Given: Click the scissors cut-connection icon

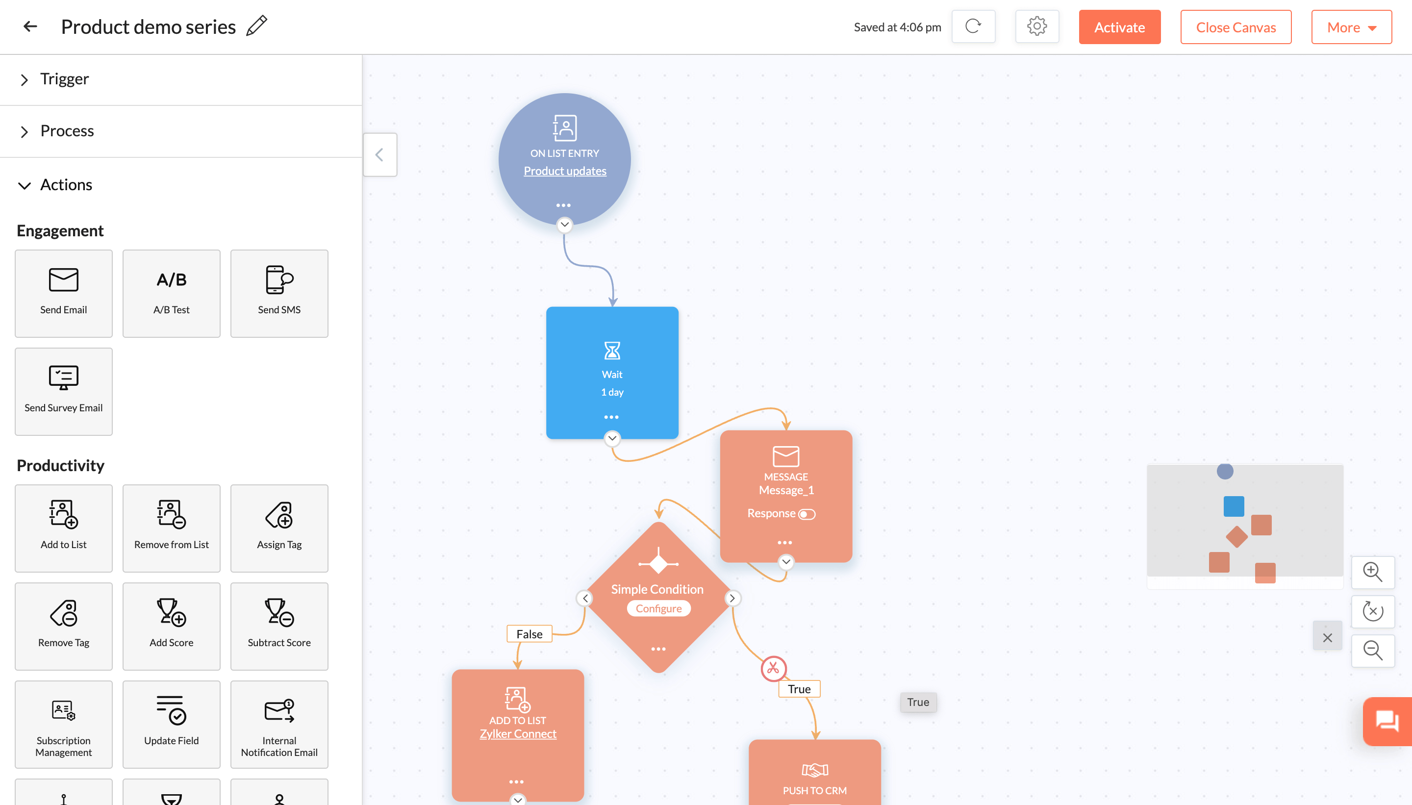Looking at the screenshot, I should [x=773, y=668].
